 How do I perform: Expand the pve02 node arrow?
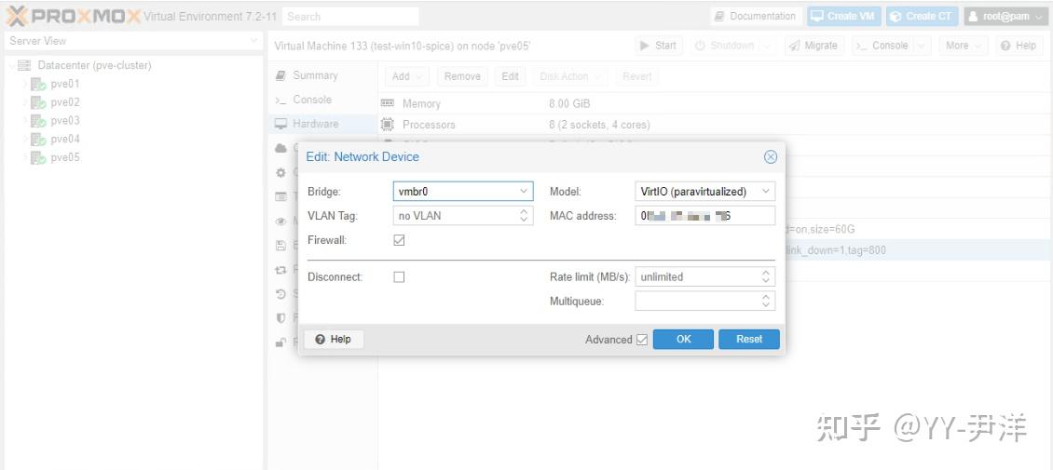click(25, 102)
